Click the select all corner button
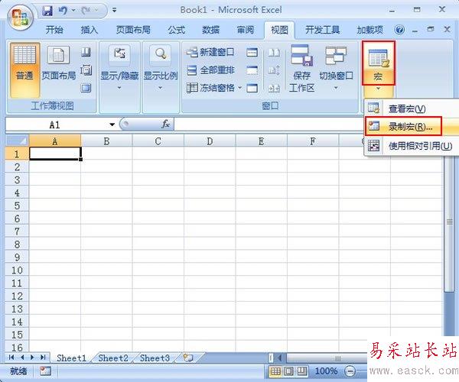 pyautogui.click(x=18, y=141)
